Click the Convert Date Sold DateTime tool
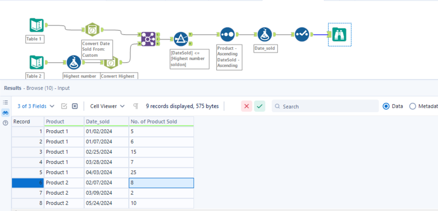This screenshot has height=211, width=438. click(93, 30)
